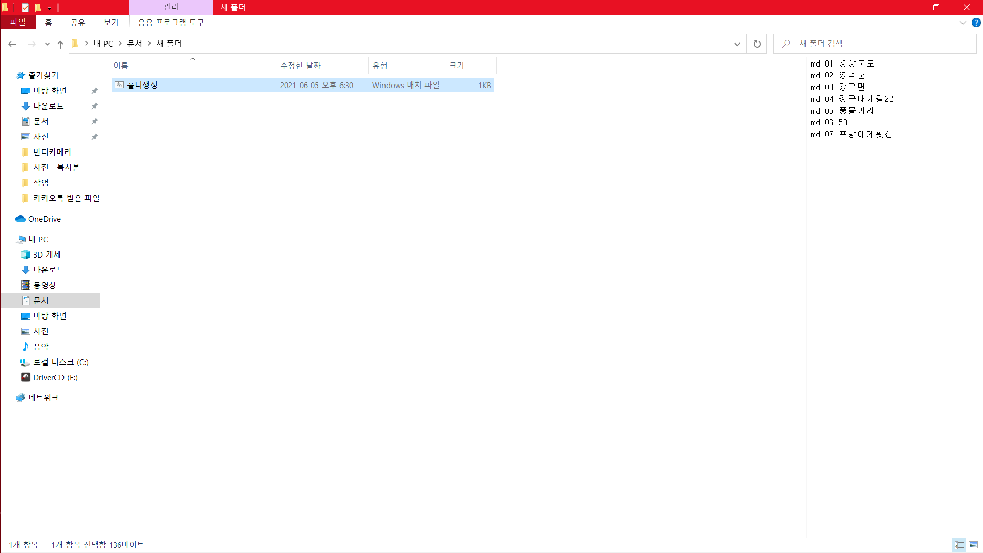Open the 사진 - 복사본 folder
This screenshot has width=983, height=553.
tap(56, 167)
